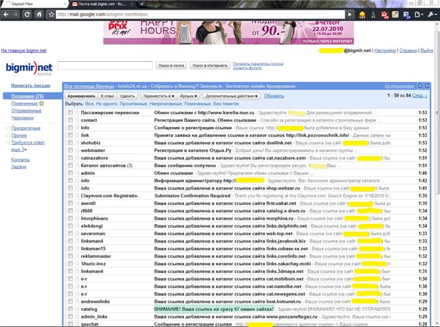Click the browser back arrow button

[6, 14]
